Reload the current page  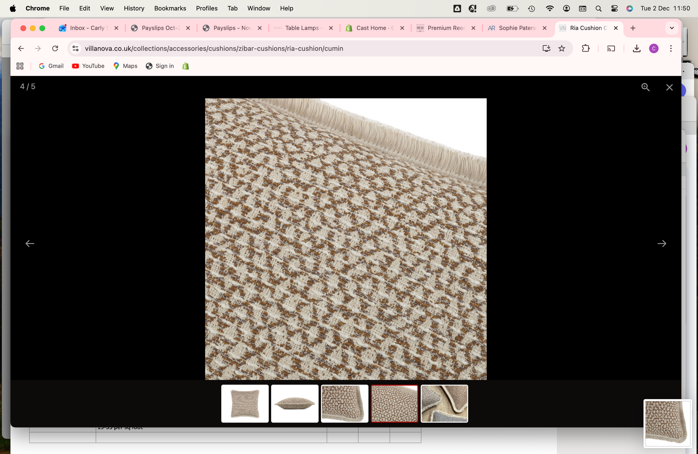[55, 48]
